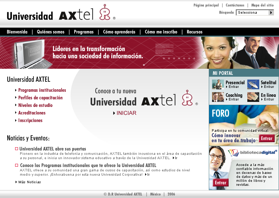
Task: Click Ir after the first news summary
Action: point(175,158)
